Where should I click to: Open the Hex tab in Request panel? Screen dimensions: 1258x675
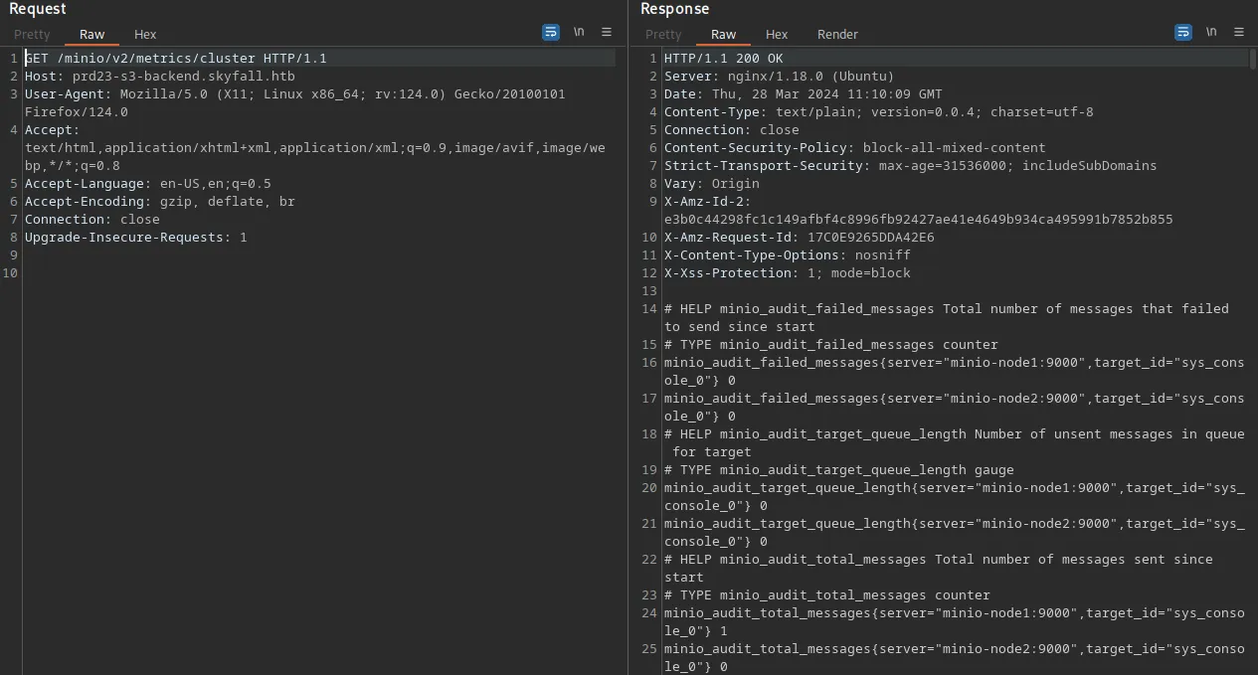click(x=145, y=35)
